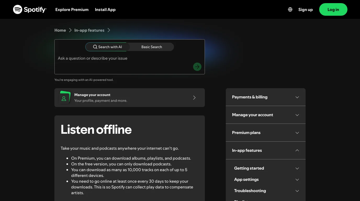
Task: Click the Sign up link
Action: click(306, 9)
